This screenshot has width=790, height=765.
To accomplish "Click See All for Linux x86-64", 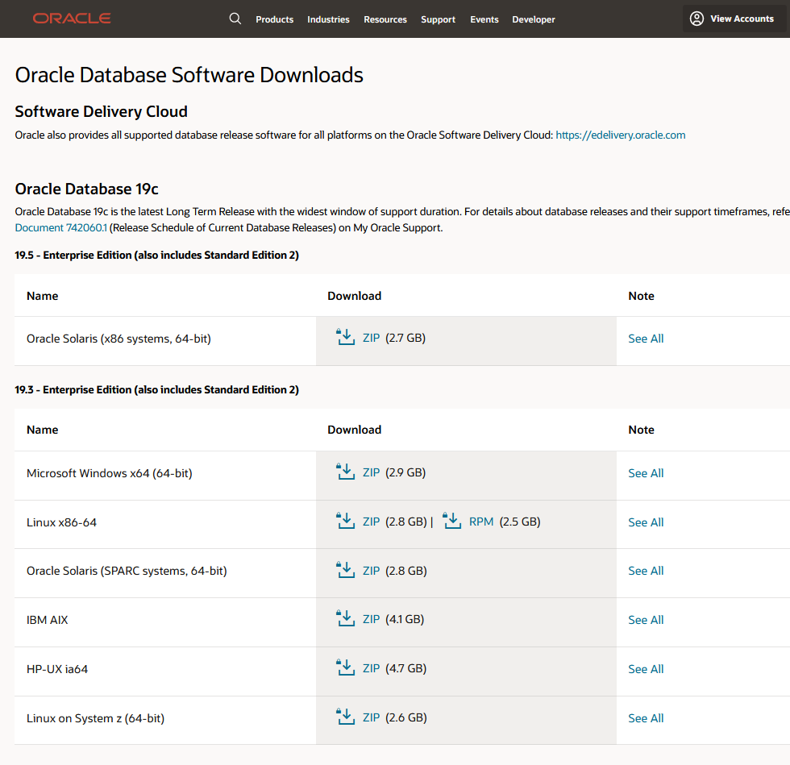I will 646,522.
